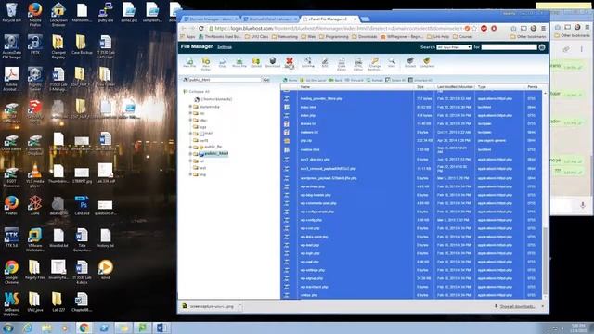Image resolution: width=594 pixels, height=334 pixels.
Task: Open the Chrome hamburger menu icon
Action: pyautogui.click(x=543, y=29)
